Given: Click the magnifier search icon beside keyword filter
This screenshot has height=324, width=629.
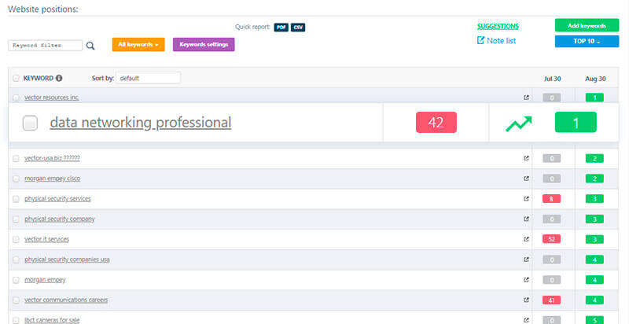Looking at the screenshot, I should coord(90,46).
